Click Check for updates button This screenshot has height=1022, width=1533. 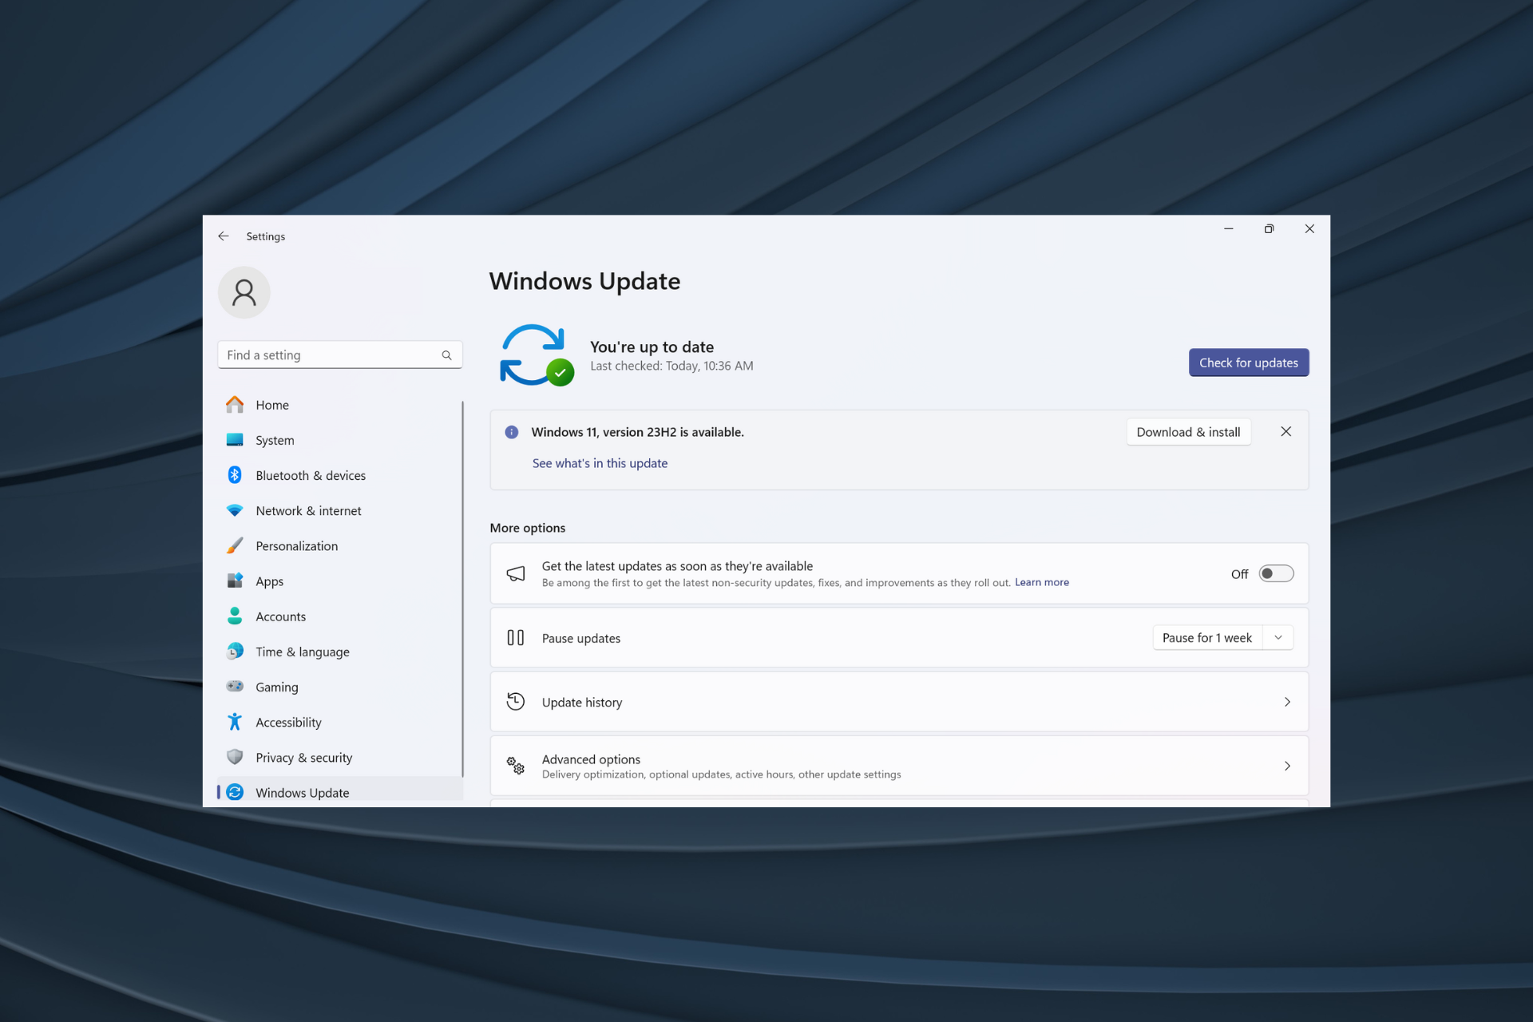point(1248,362)
